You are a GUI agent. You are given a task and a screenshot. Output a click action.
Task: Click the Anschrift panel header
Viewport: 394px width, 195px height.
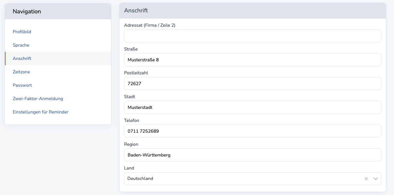[x=252, y=11]
